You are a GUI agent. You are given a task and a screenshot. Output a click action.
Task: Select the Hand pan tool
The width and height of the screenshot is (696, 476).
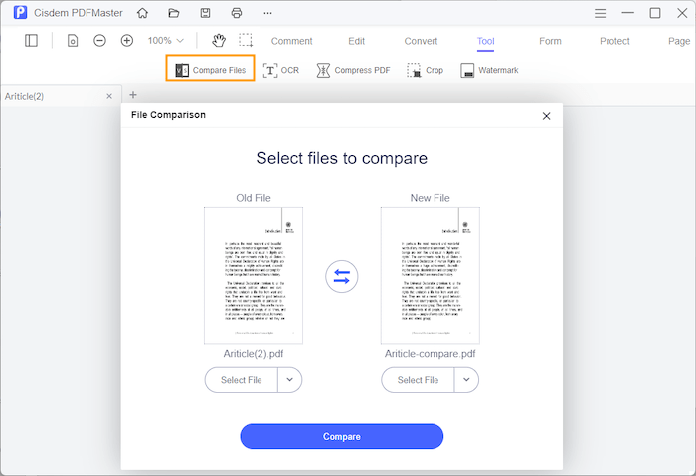[x=218, y=41]
